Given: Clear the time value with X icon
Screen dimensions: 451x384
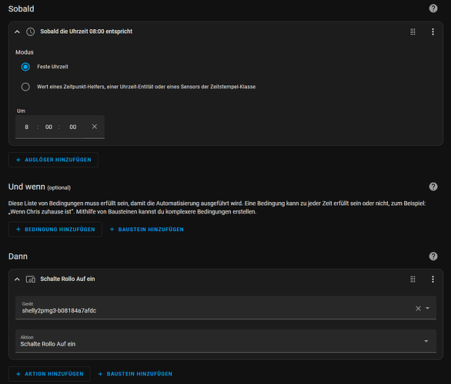Looking at the screenshot, I should (x=95, y=127).
